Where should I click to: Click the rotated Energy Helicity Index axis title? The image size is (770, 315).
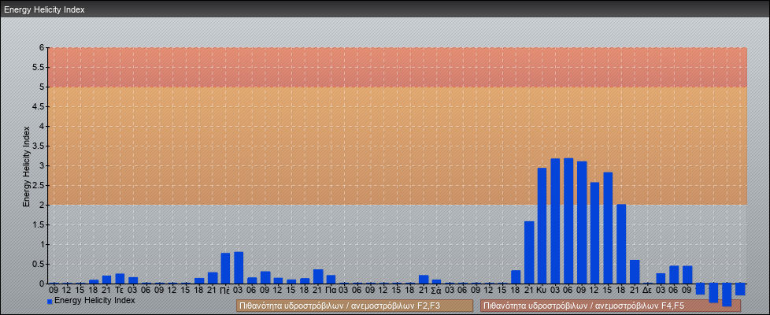[x=26, y=167]
